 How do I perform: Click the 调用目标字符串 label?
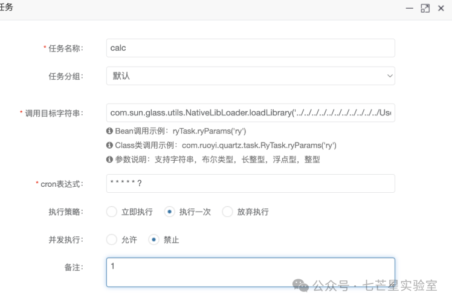coord(54,114)
